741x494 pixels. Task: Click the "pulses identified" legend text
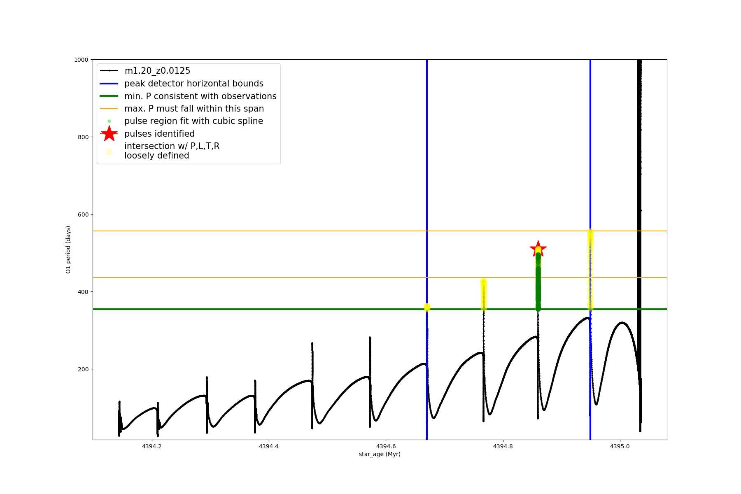pos(159,134)
